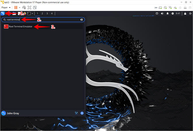Expand the power options arrow beside pause
Image resolution: width=193 pixels, height=131 pixels.
pyautogui.click(x=20, y=8)
